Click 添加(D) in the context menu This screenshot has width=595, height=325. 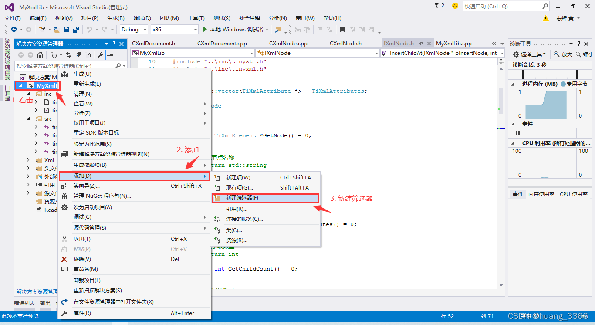click(134, 176)
